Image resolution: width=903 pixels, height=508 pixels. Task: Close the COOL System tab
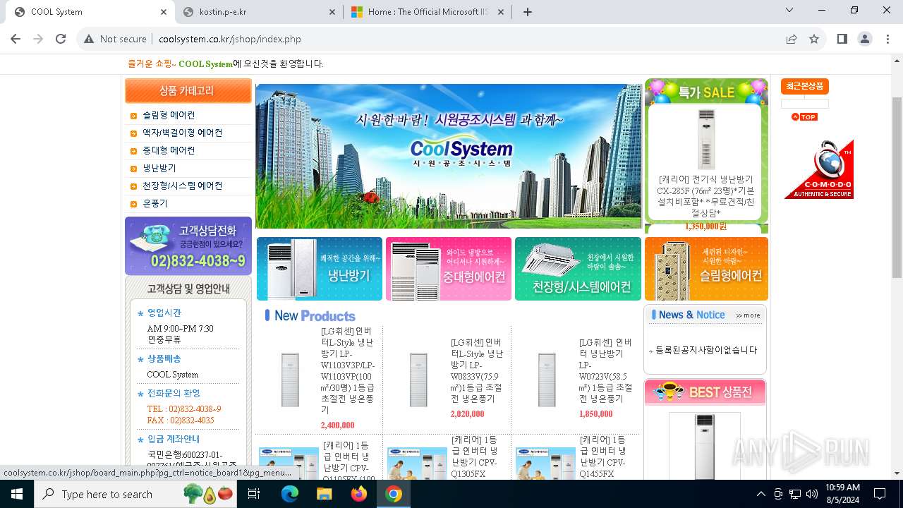(164, 12)
